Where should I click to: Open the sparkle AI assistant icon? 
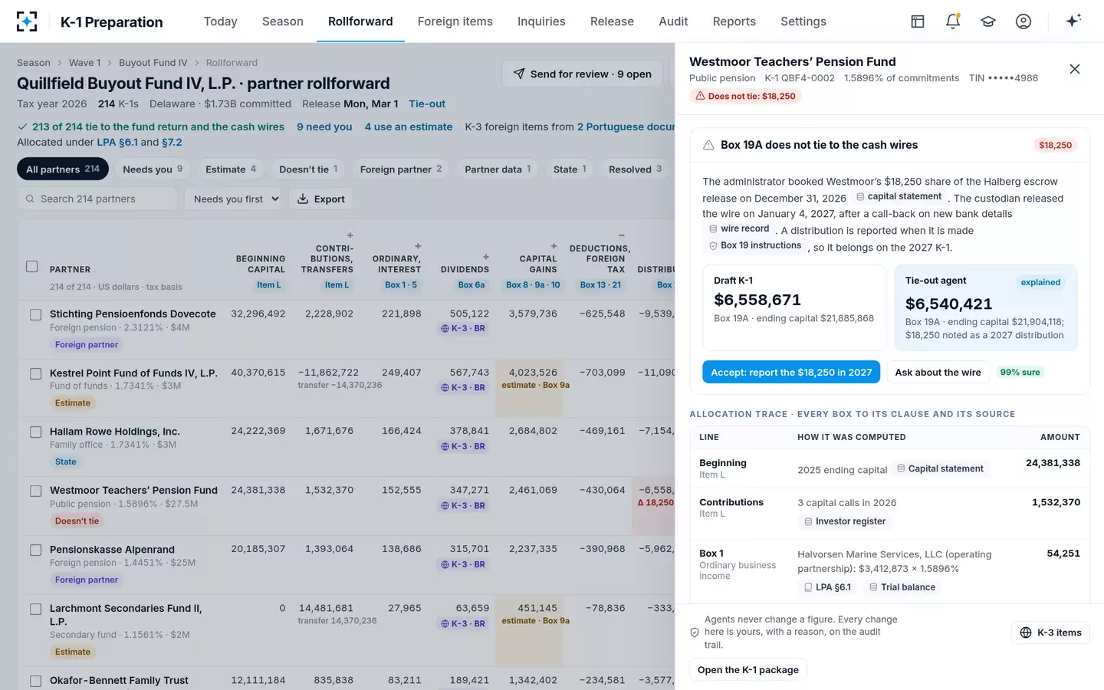click(1073, 21)
